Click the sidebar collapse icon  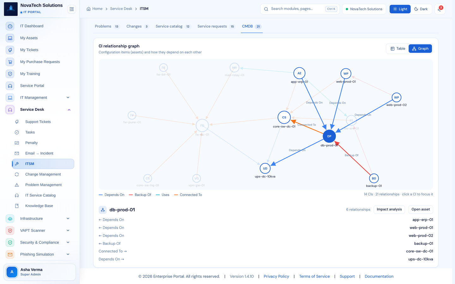pos(72,9)
